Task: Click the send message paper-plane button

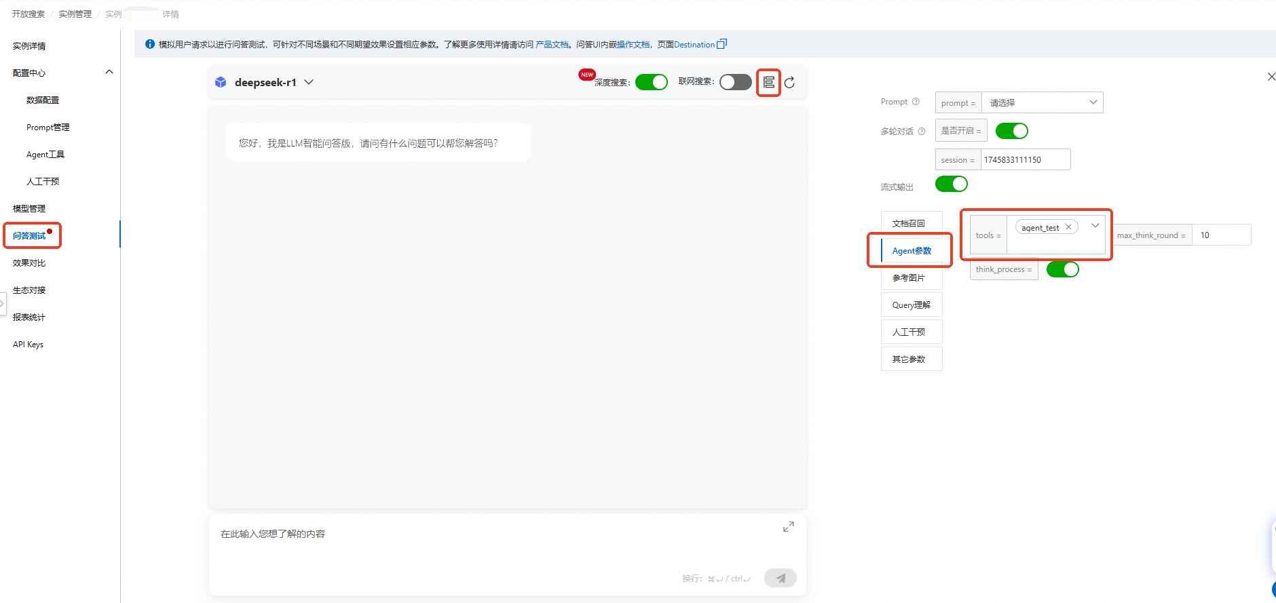Action: 781,578
